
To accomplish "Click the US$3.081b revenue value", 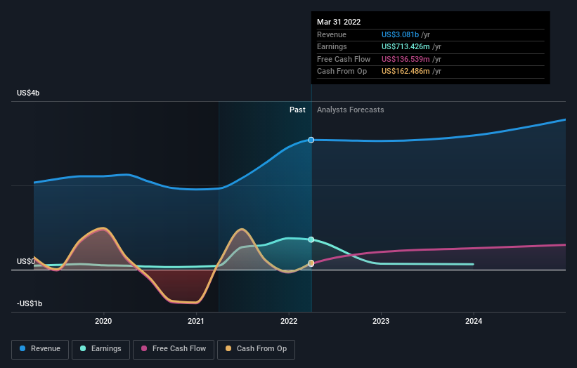I will [x=400, y=34].
